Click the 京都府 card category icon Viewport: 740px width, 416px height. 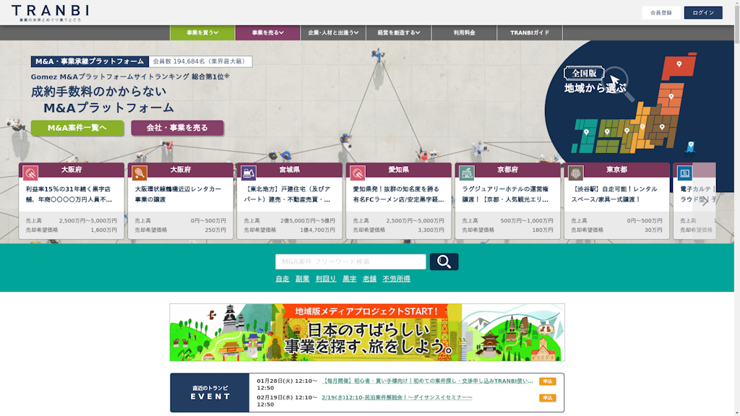[x=467, y=173]
